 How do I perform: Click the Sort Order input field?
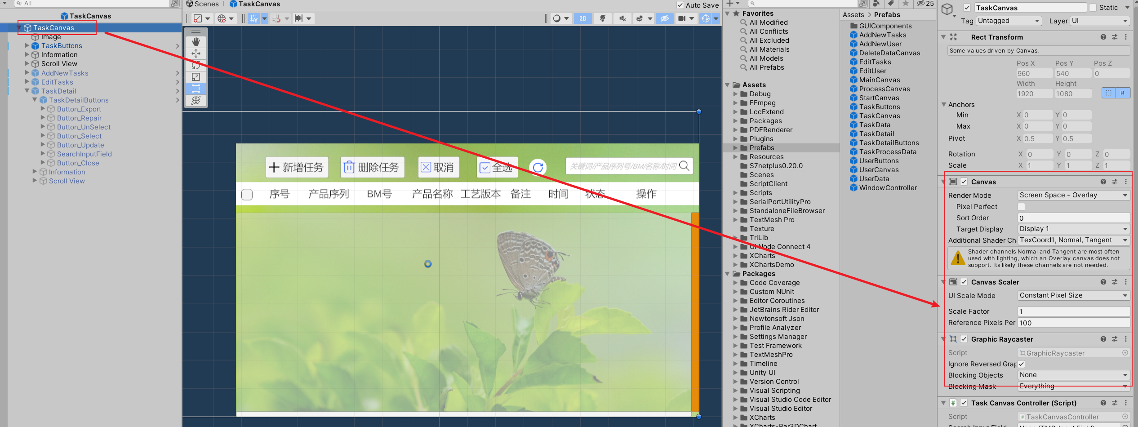[x=1074, y=218]
